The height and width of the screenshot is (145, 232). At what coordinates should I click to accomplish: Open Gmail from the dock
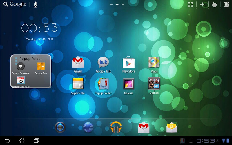point(144,127)
